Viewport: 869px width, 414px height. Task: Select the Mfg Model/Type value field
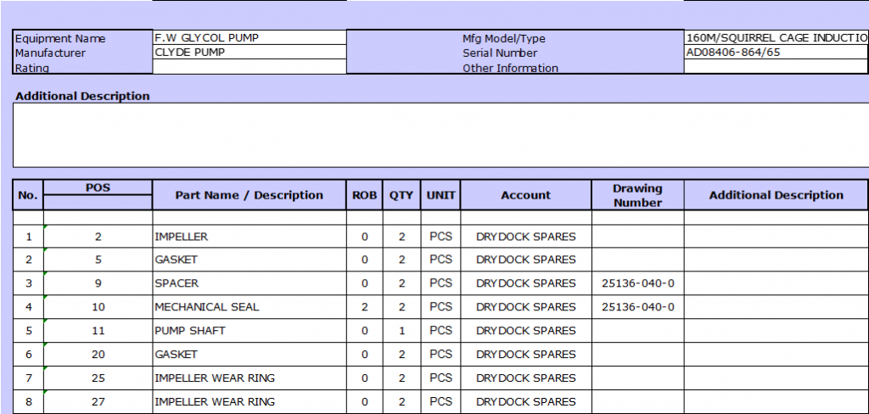(x=776, y=38)
